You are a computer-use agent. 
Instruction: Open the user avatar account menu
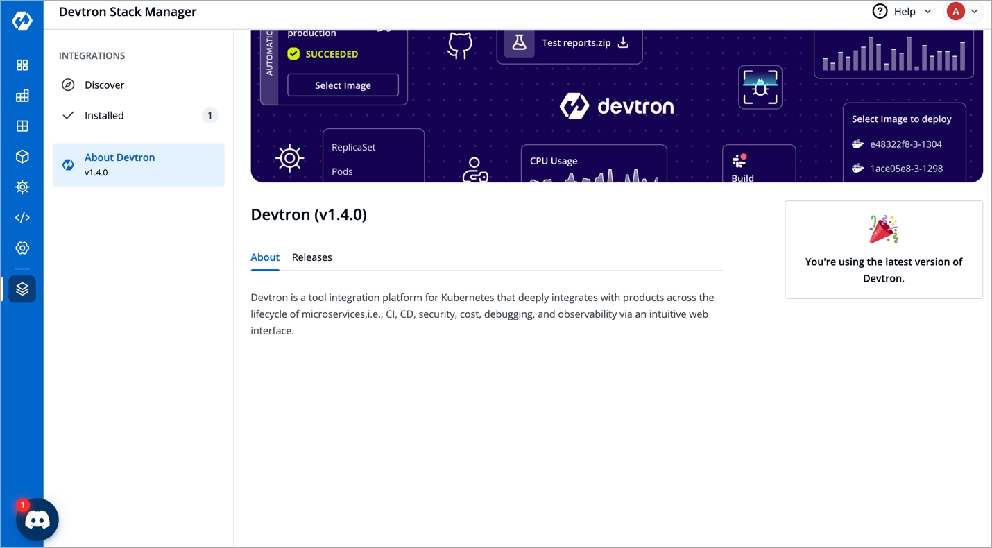(962, 12)
